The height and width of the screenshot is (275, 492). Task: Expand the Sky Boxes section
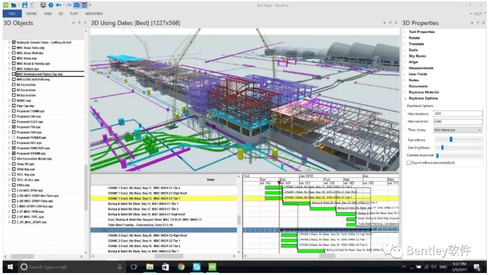coord(405,56)
